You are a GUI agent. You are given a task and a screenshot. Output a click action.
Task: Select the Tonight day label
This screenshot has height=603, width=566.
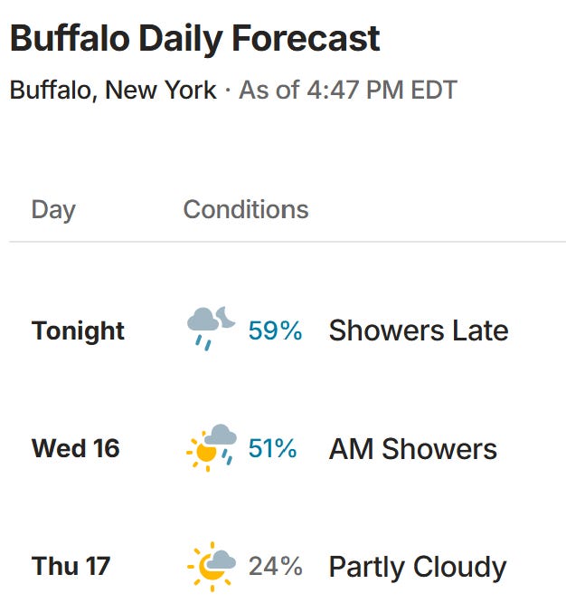78,330
